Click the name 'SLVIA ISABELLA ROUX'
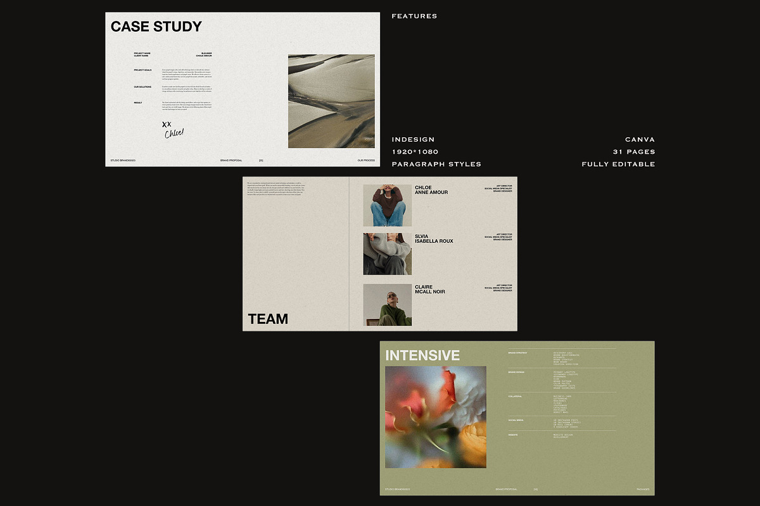This screenshot has height=506, width=760. [434, 238]
